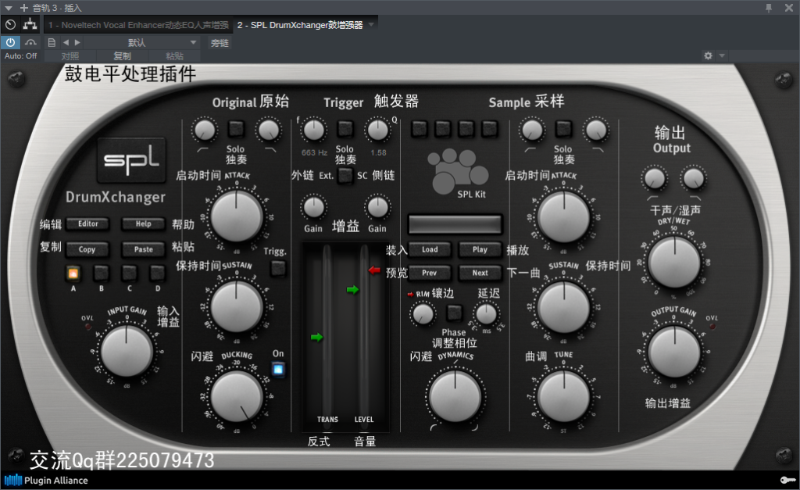Toggle the Trigg. button
800x490 pixels.
278,268
